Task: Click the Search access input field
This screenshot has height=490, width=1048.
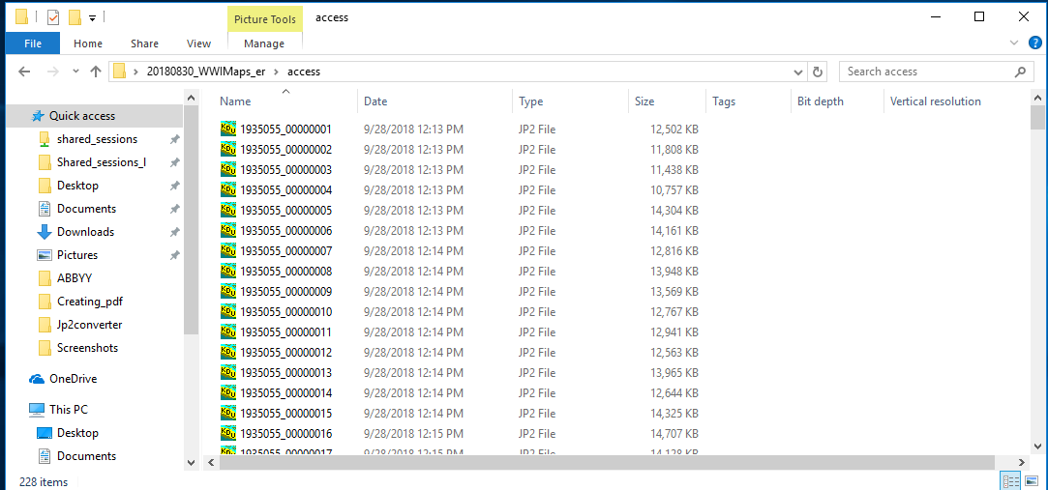Action: 924,72
